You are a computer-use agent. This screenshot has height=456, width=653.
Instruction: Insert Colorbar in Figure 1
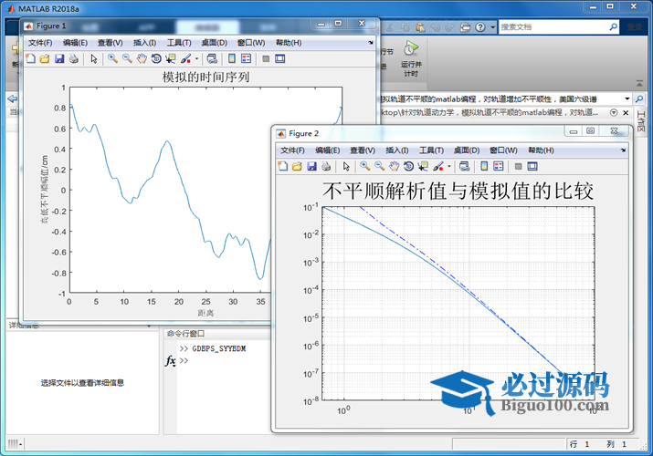pos(232,58)
